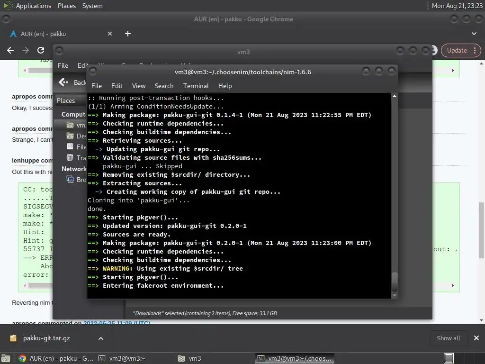Open the Edit menu in terminal window
The height and width of the screenshot is (364, 485).
point(117,86)
